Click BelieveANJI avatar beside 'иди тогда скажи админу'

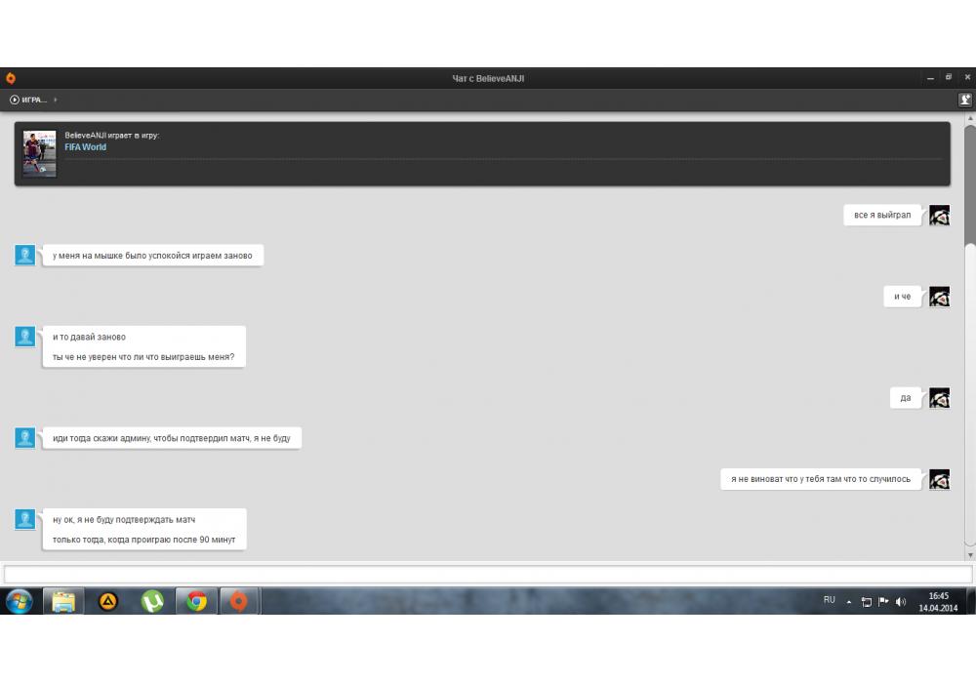click(25, 437)
